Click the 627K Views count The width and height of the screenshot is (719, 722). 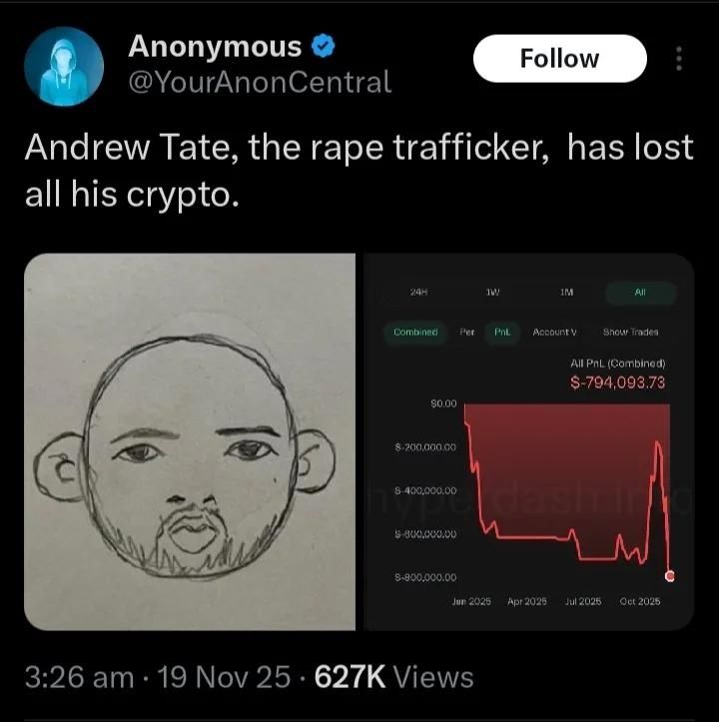(x=393, y=677)
